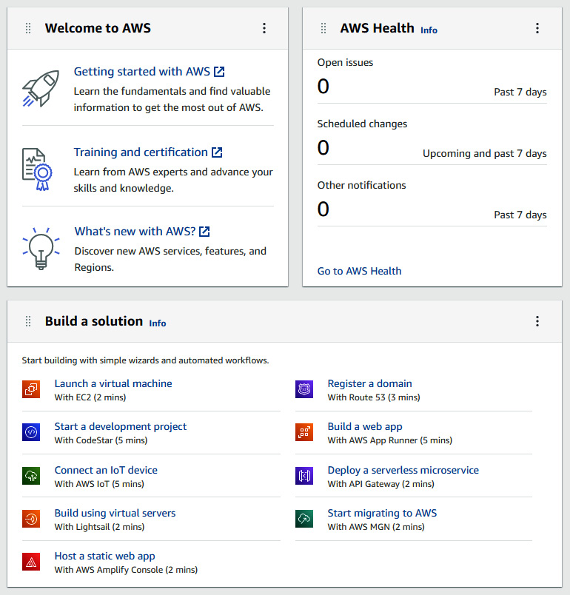Screen dimensions: 570x595
Task: Open the AWS Health widget options menu
Action: pos(537,28)
